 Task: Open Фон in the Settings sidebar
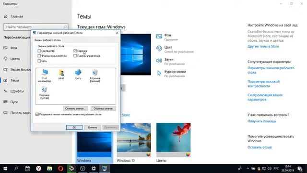(x=13, y=48)
